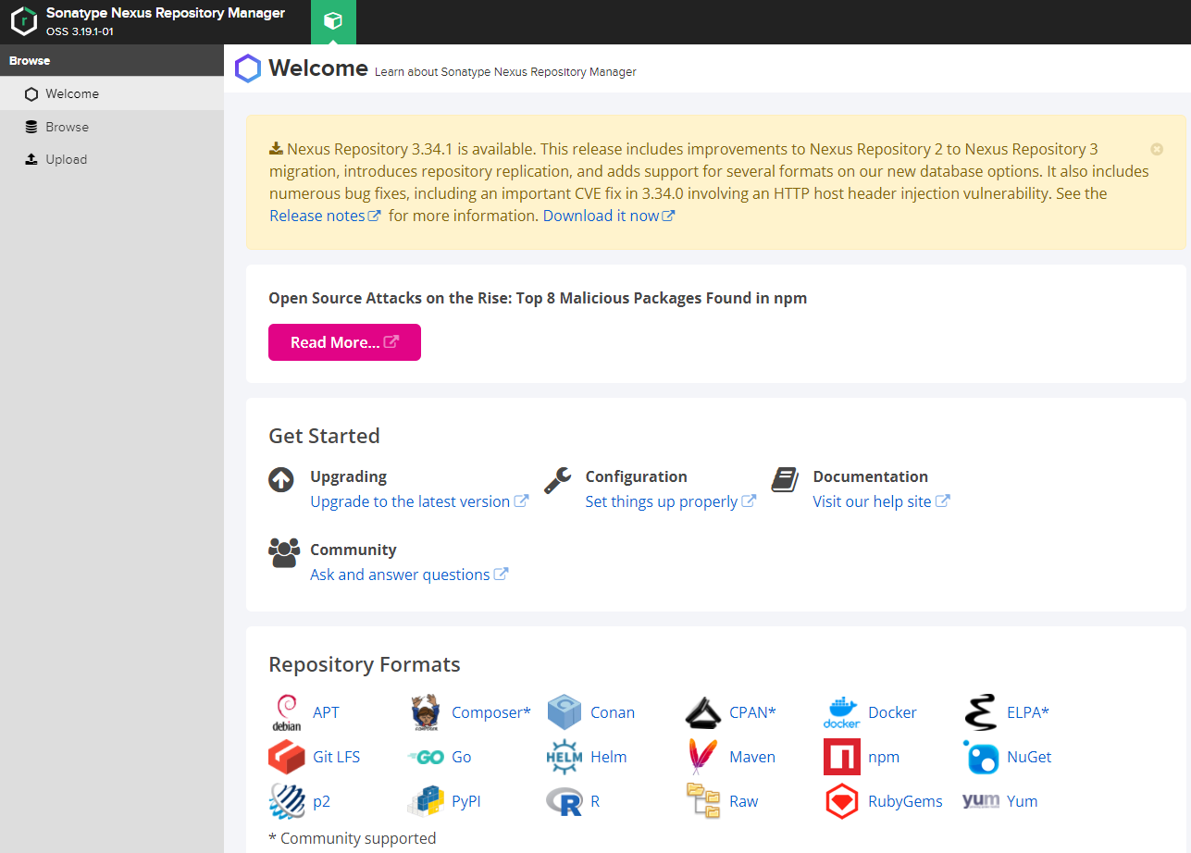Viewport: 1191px width, 853px height.
Task: Select Welcome in the sidebar
Action: coord(112,93)
